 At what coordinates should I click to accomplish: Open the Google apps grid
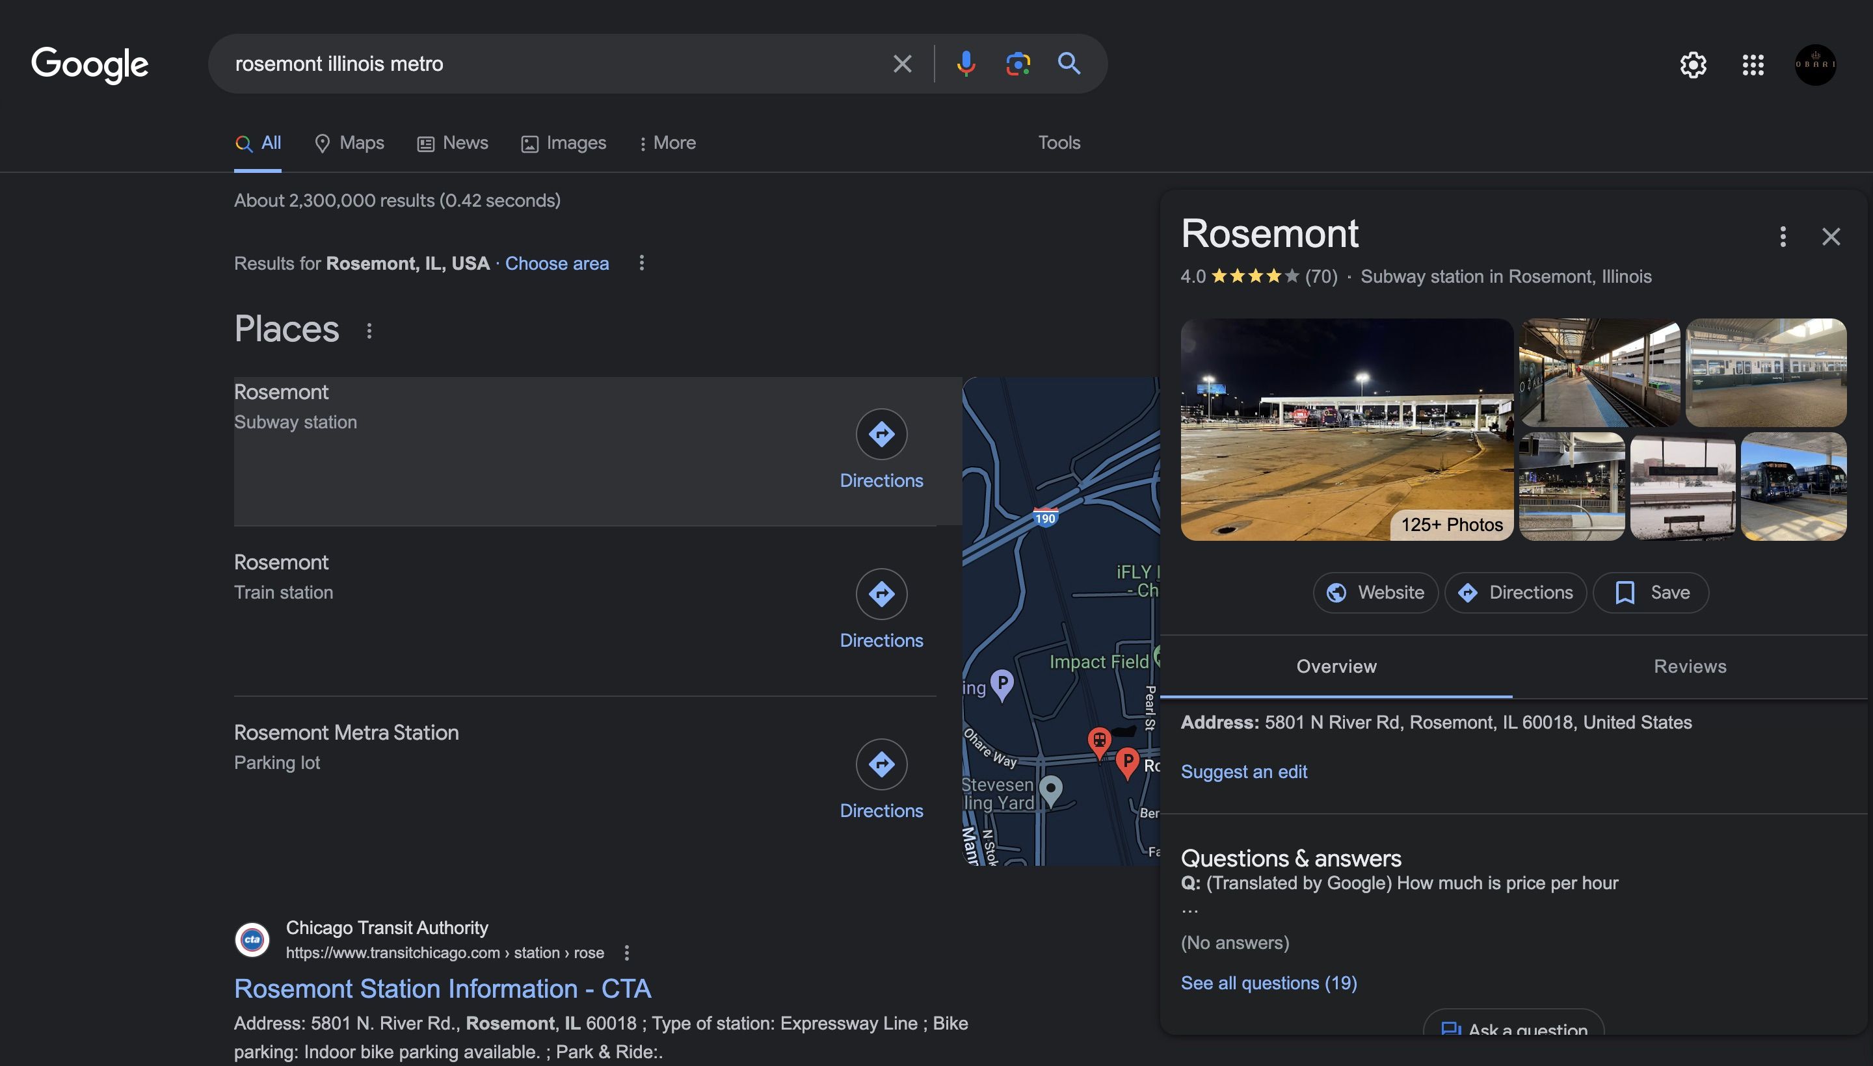pyautogui.click(x=1752, y=65)
